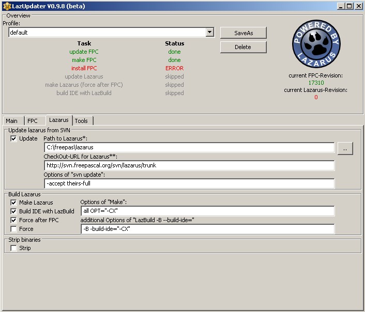Enable the Force checkbox
The image size is (365, 312).
tap(13, 229)
